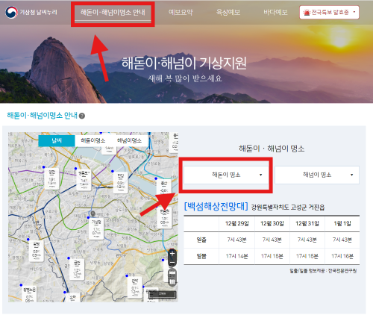
Task: Switch to the 해돋이명소 map tab
Action: pos(93,140)
